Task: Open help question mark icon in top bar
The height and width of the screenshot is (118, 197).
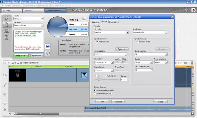Action: click(x=180, y=10)
